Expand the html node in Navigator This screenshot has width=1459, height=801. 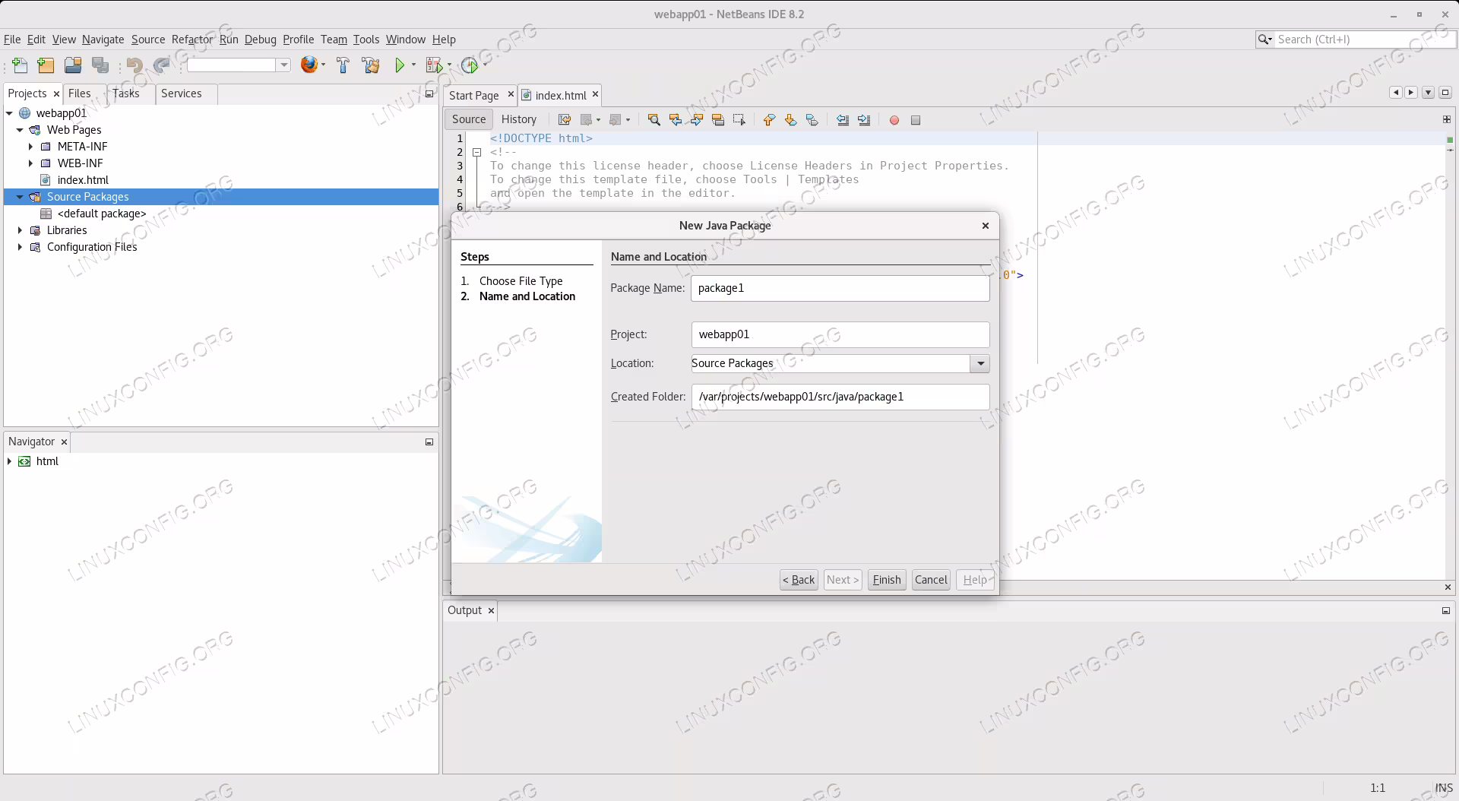10,461
